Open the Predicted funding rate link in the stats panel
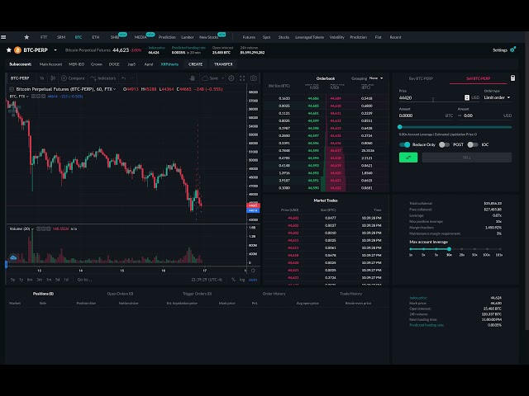Screen dimensions: 529x396 427,325
